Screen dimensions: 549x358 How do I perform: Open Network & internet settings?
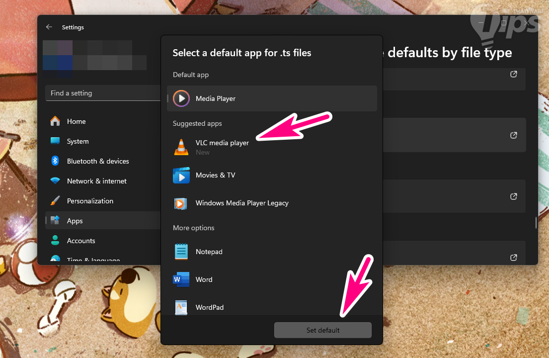coord(97,181)
